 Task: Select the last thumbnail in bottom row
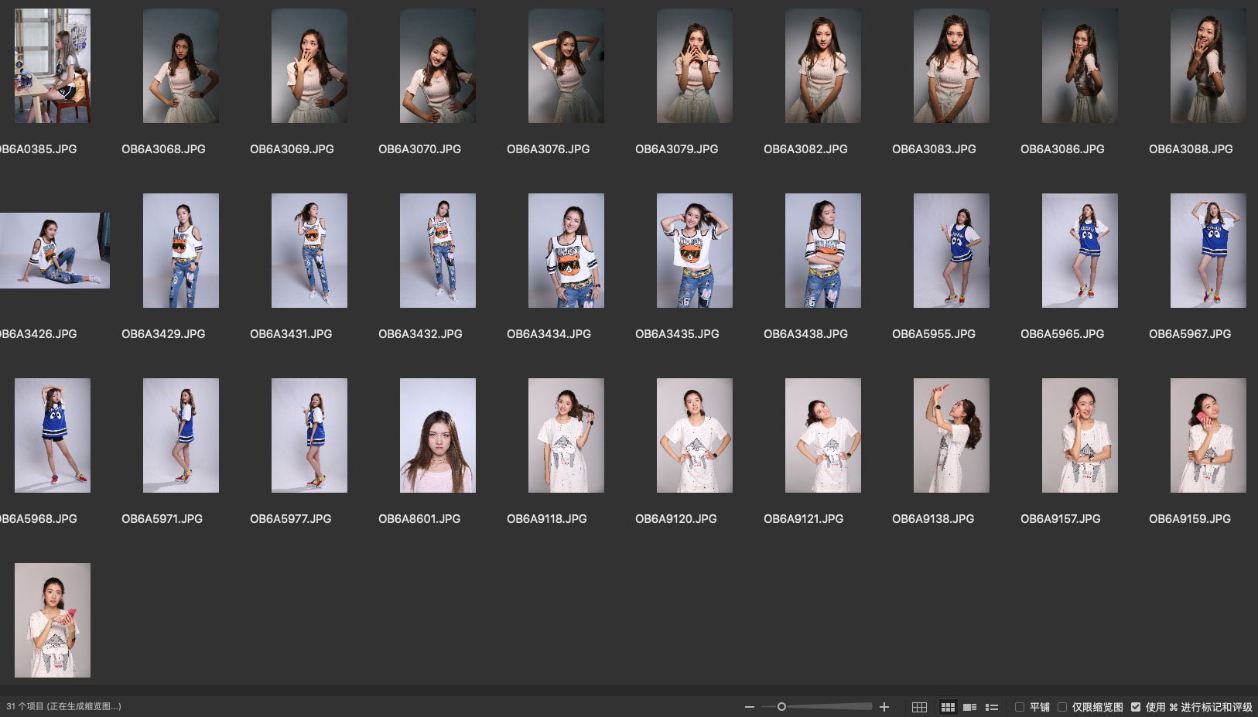pos(53,620)
